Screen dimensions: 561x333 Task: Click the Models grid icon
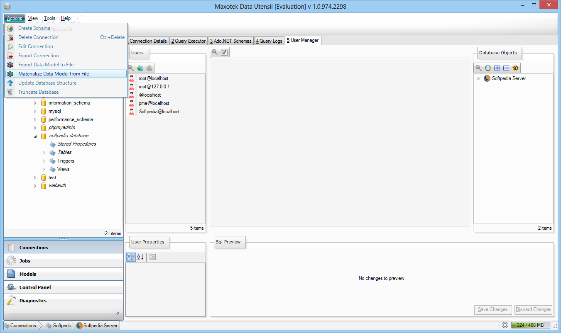tap(12, 274)
